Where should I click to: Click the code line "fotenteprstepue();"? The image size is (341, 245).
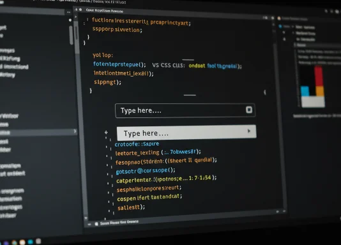click(x=119, y=64)
